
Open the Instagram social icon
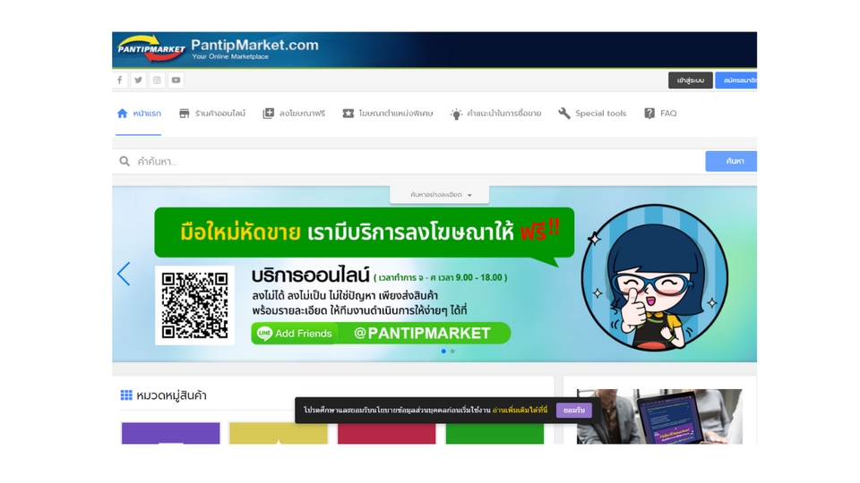click(x=157, y=80)
